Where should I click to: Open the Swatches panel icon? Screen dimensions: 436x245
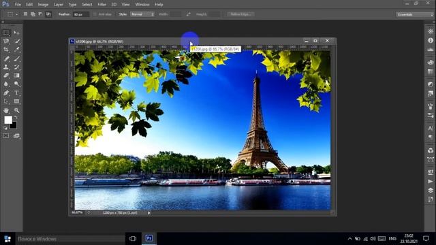click(431, 71)
